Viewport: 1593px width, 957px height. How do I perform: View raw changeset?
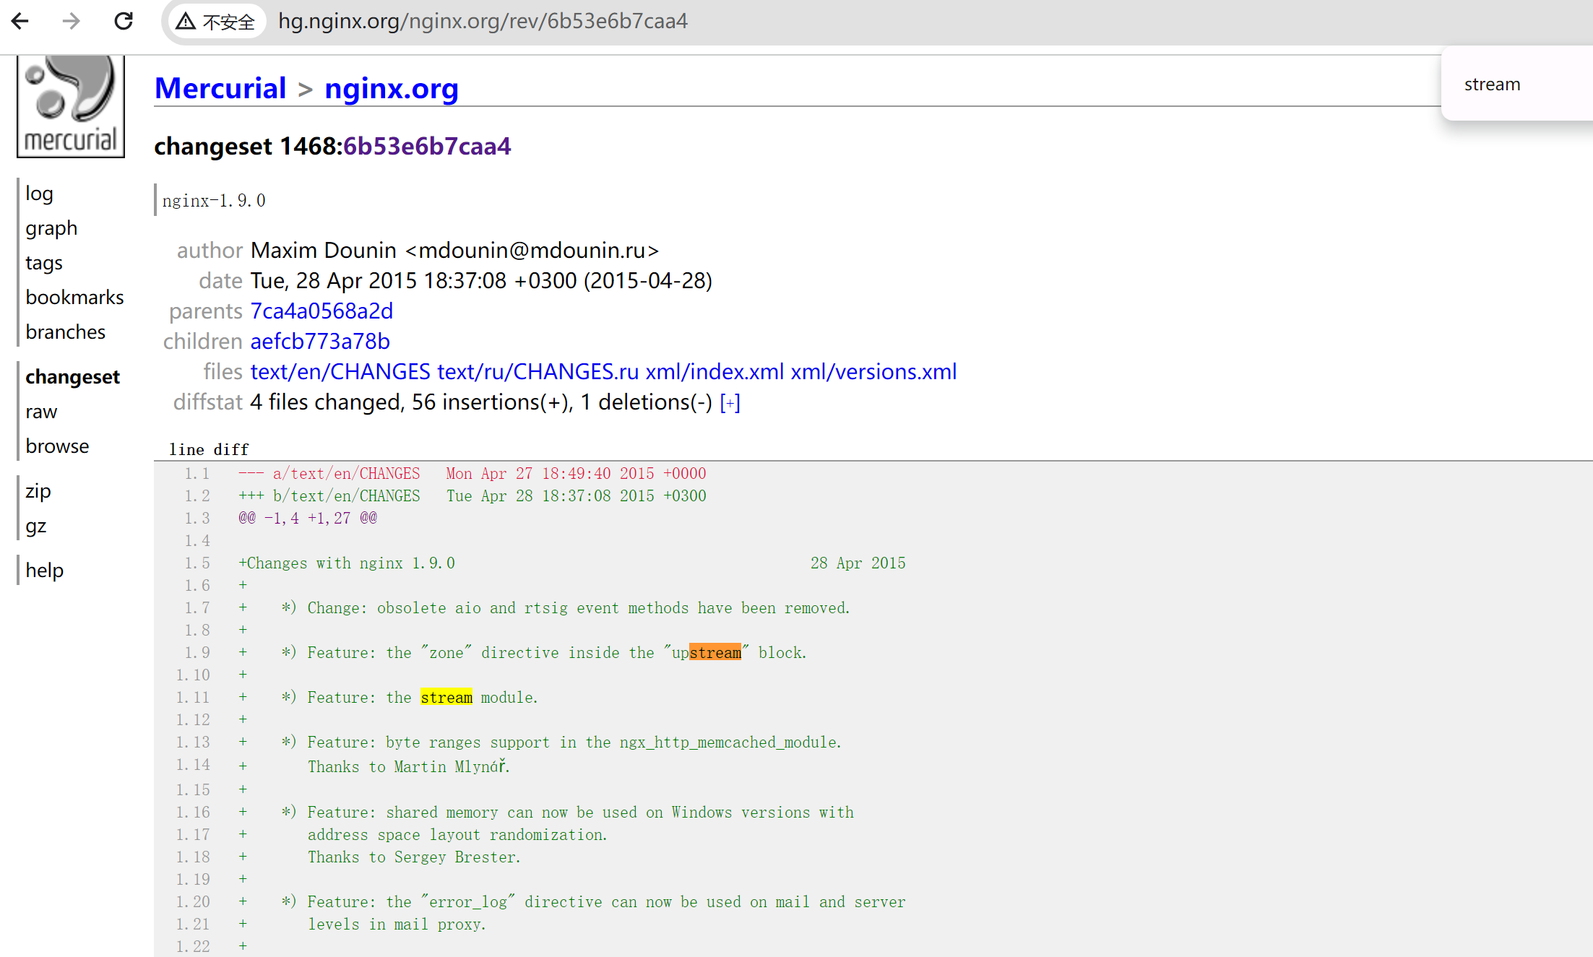(41, 411)
